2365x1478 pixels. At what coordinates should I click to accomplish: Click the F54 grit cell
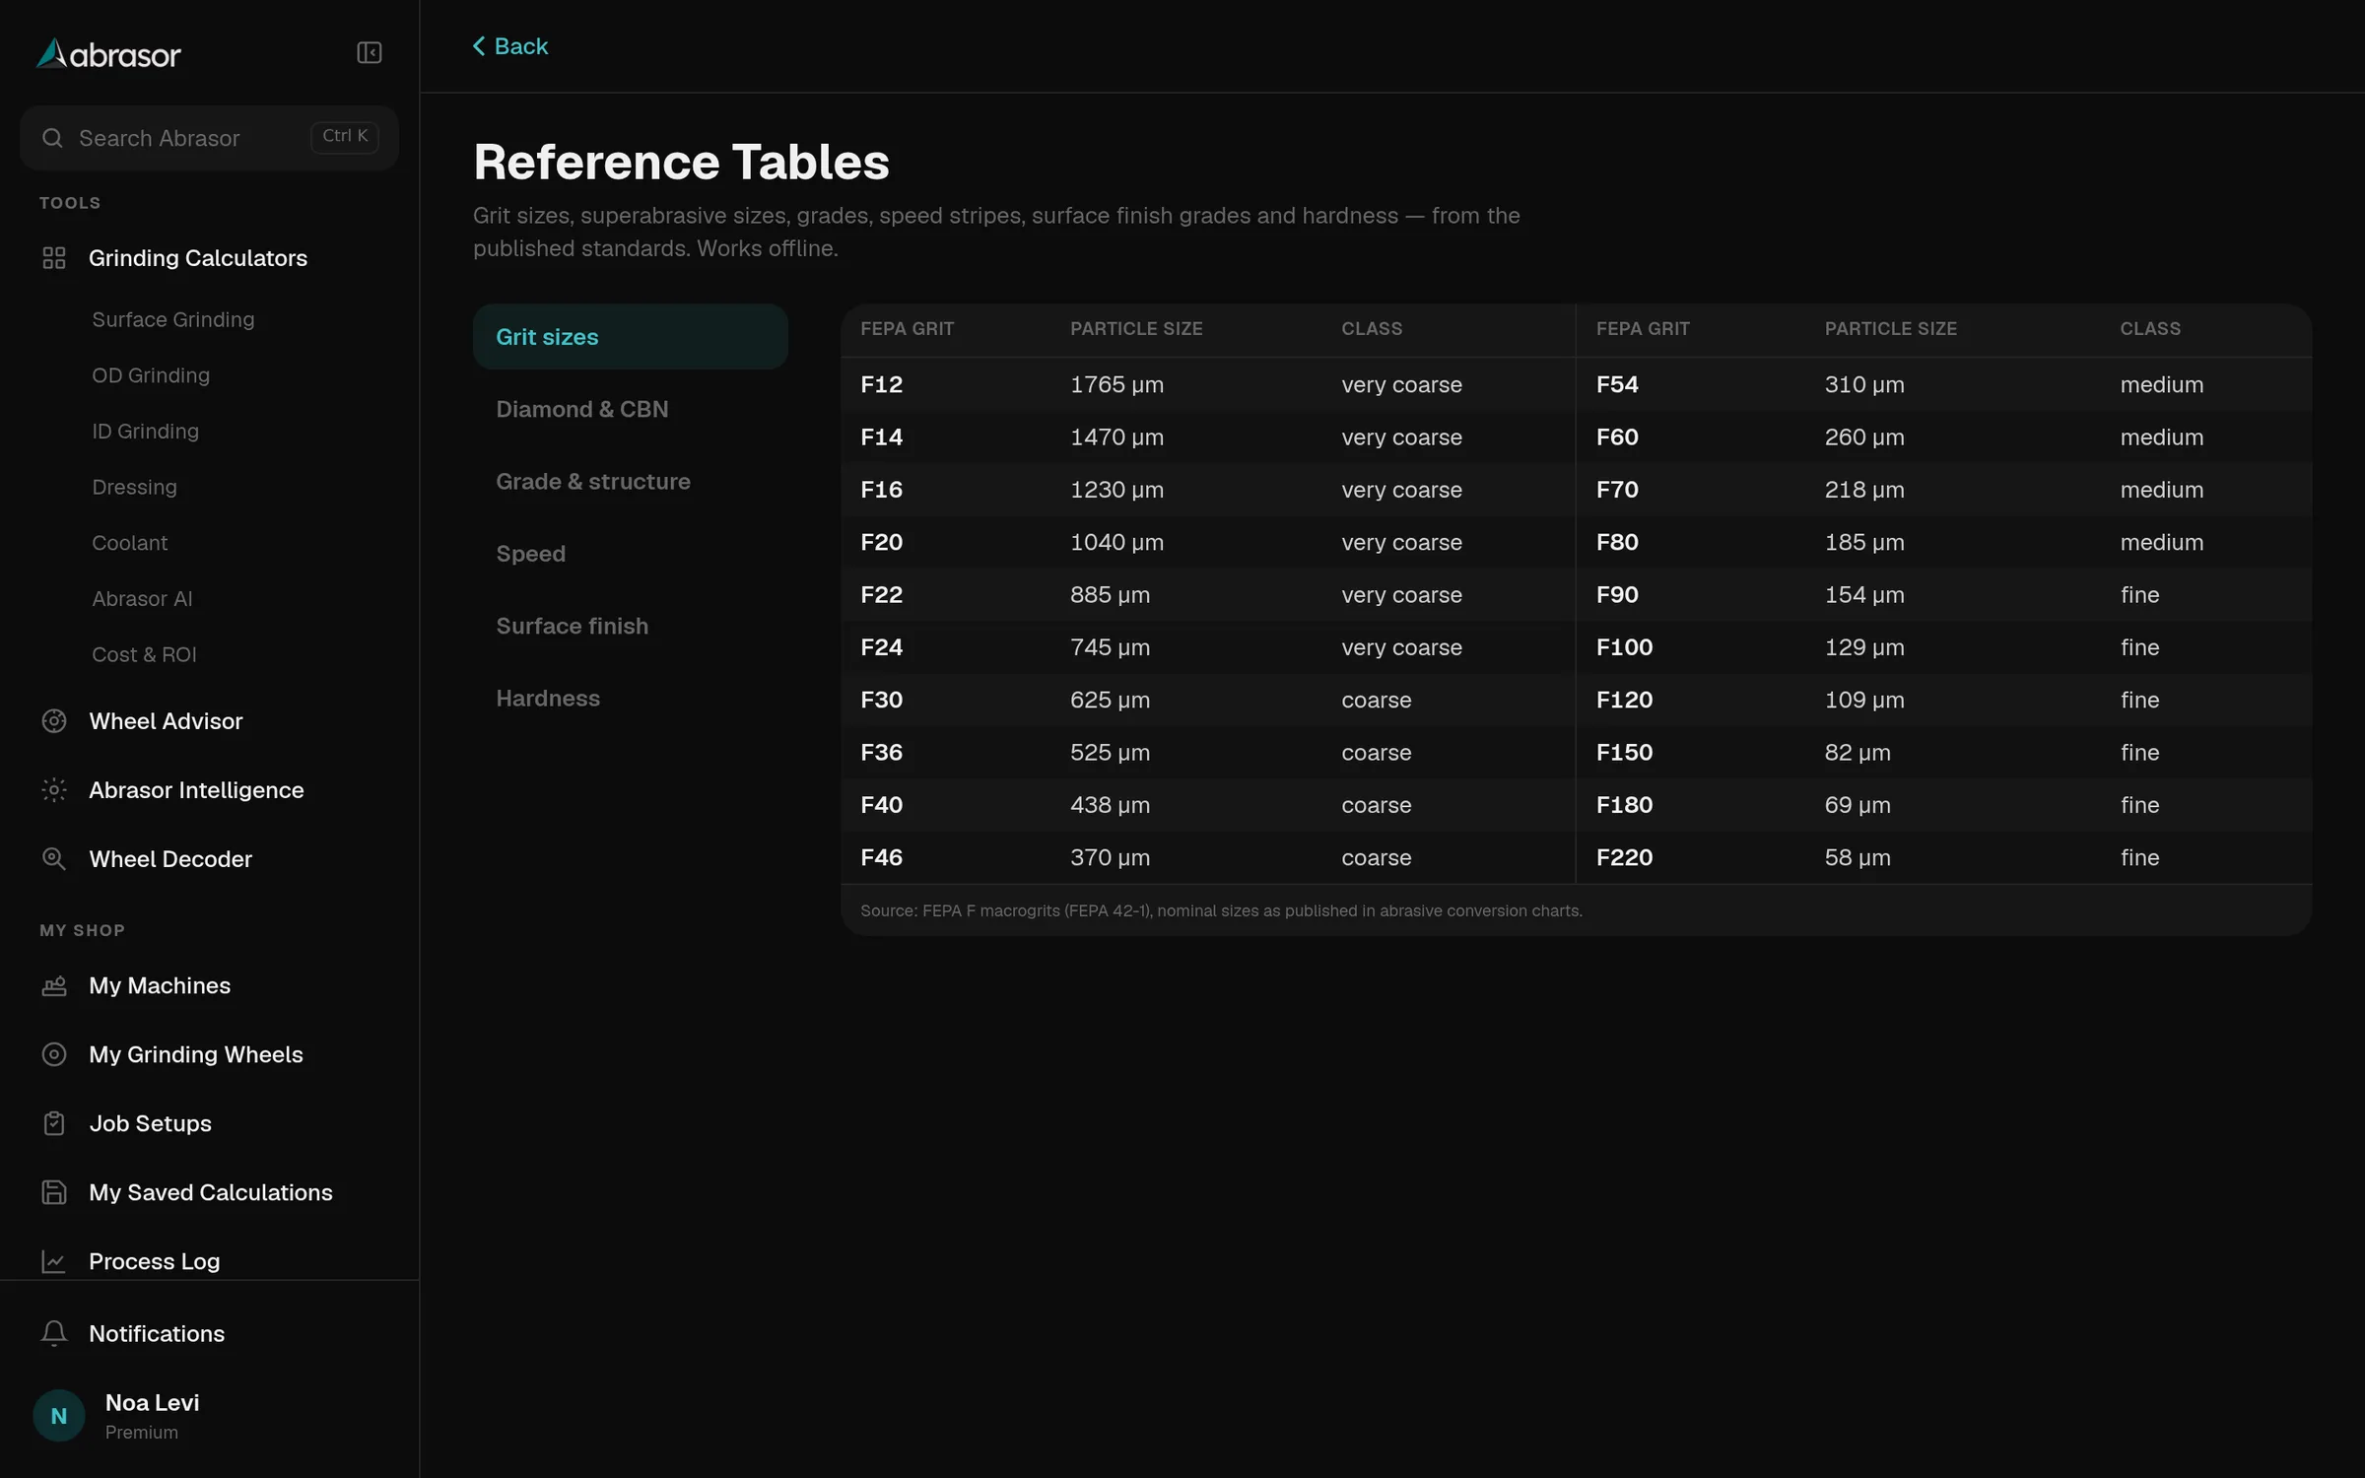click(1617, 384)
